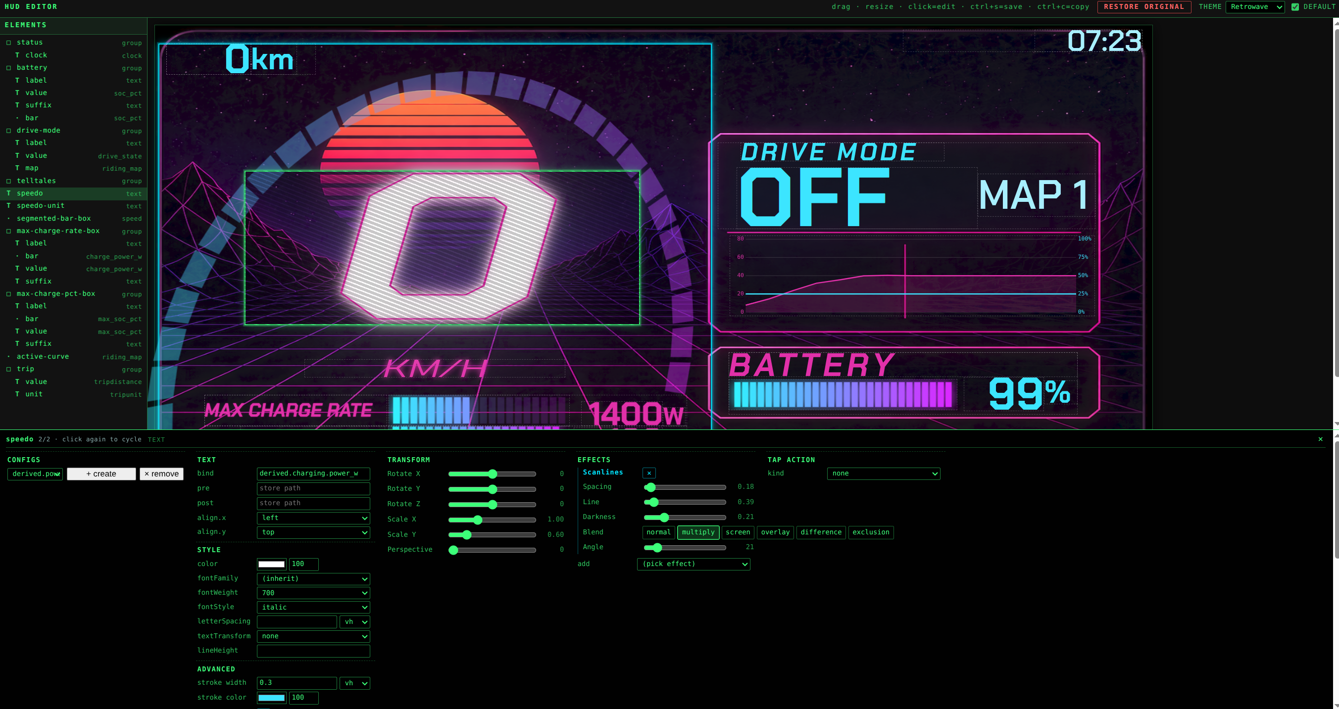Click the letterSpacing value field
Screen dimensions: 1339x709
point(297,622)
